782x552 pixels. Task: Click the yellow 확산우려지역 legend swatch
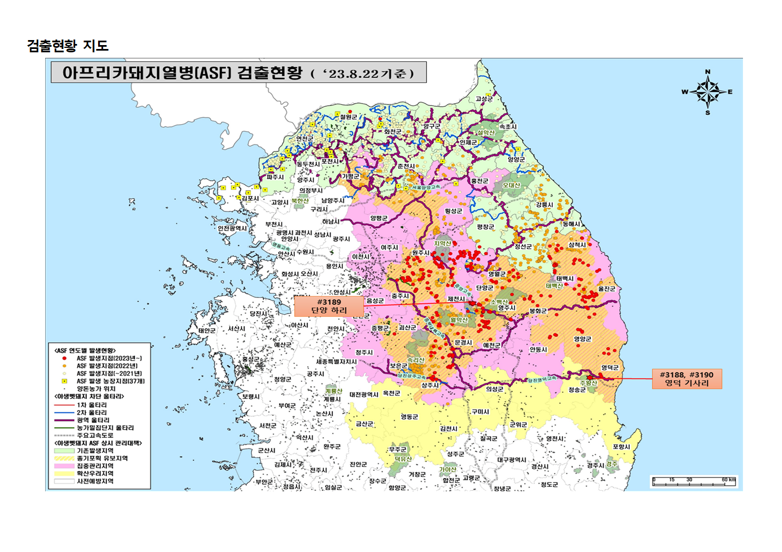(x=64, y=474)
